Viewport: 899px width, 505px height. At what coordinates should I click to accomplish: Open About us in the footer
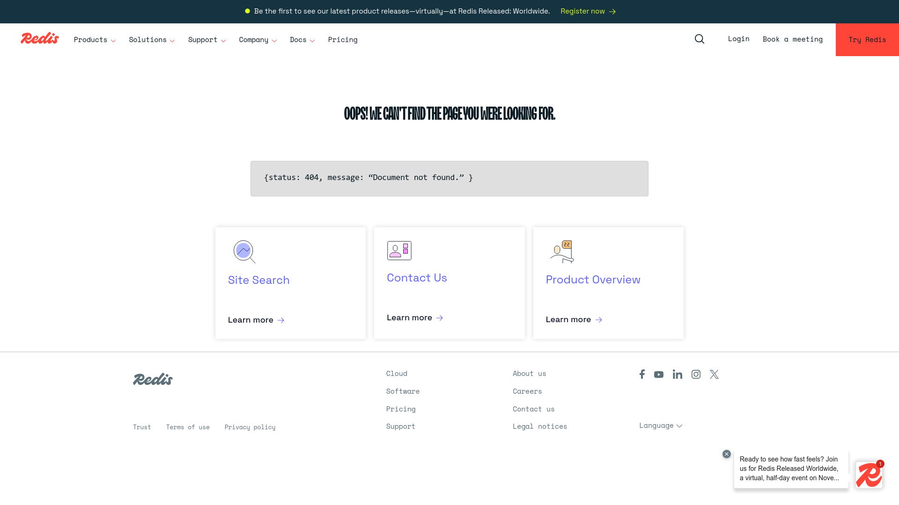[x=529, y=374]
